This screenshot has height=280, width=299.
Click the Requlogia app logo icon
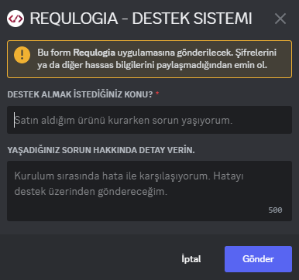[x=15, y=19]
